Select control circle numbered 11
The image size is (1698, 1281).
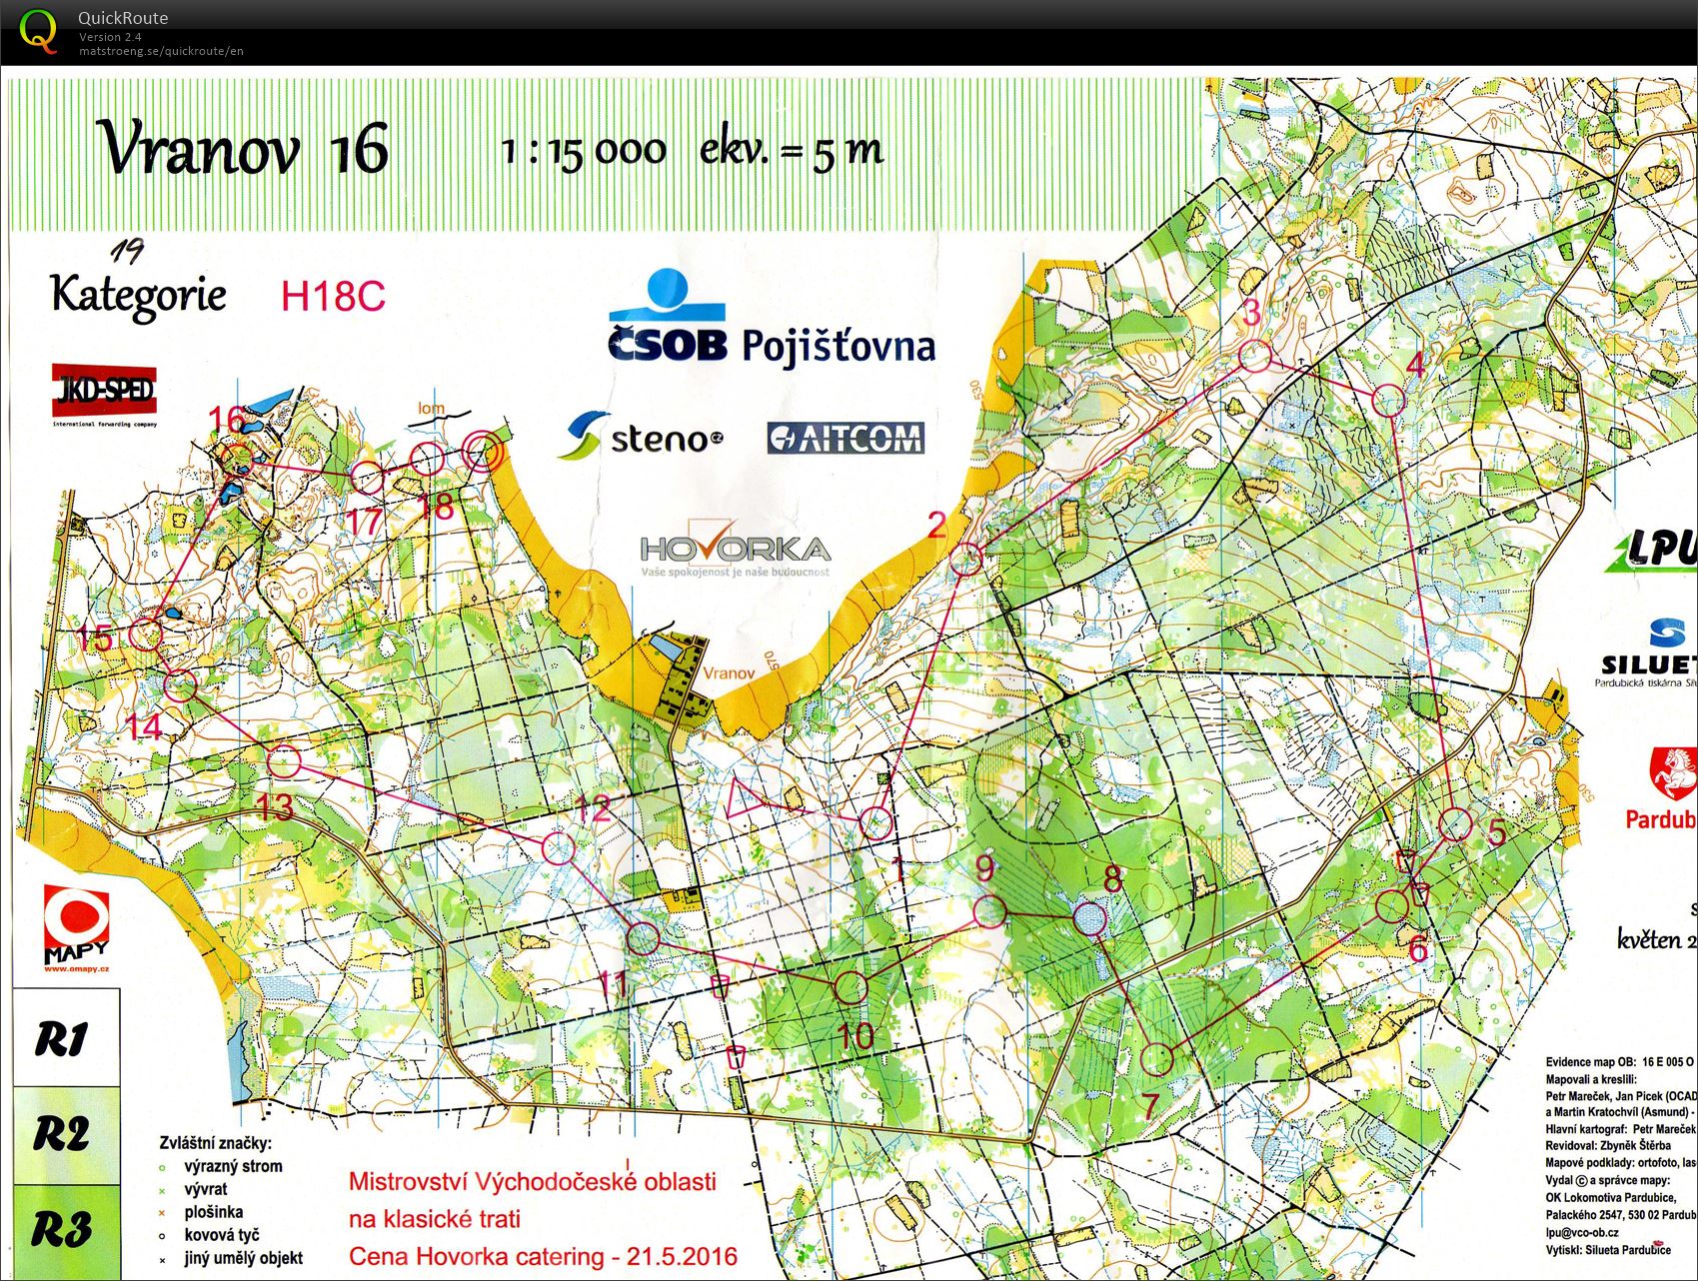click(644, 938)
